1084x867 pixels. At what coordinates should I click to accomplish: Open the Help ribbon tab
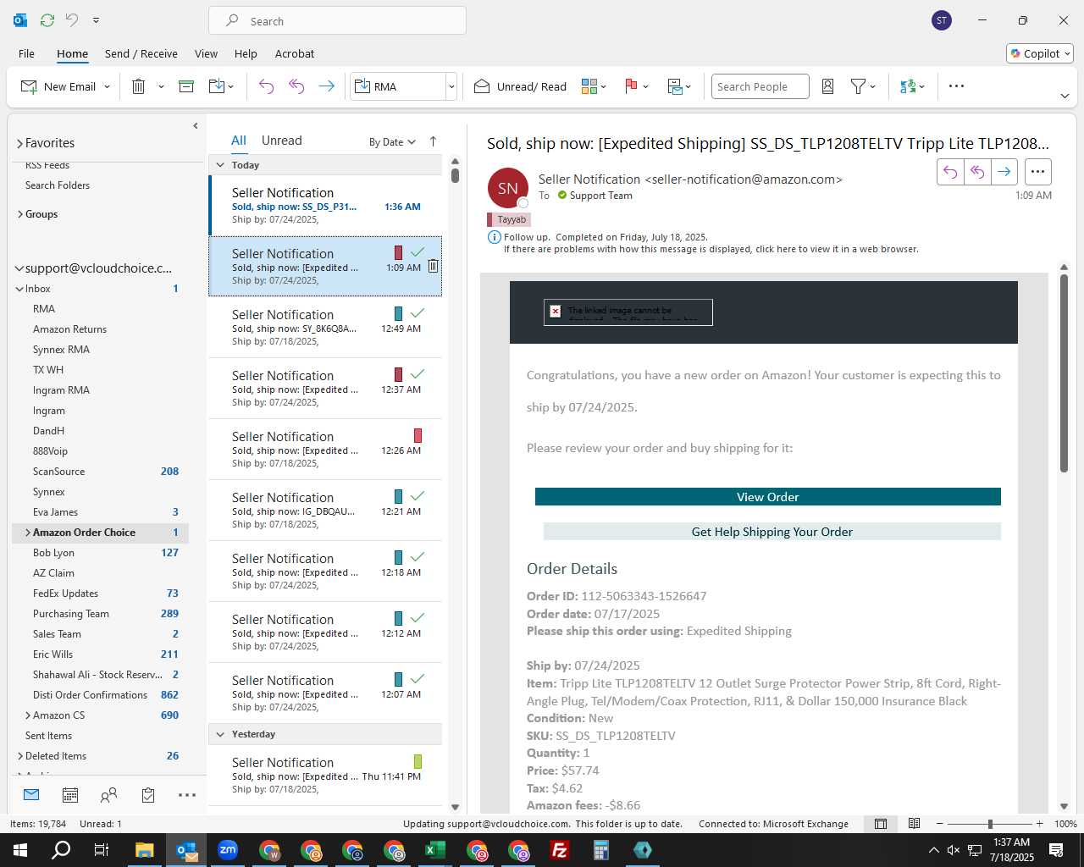(246, 53)
